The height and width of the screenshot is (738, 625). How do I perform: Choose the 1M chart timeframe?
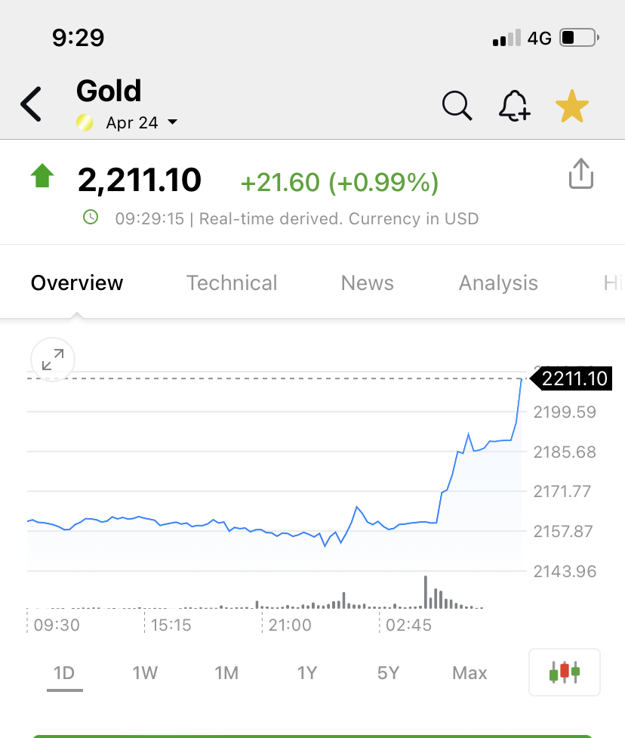pyautogui.click(x=226, y=673)
